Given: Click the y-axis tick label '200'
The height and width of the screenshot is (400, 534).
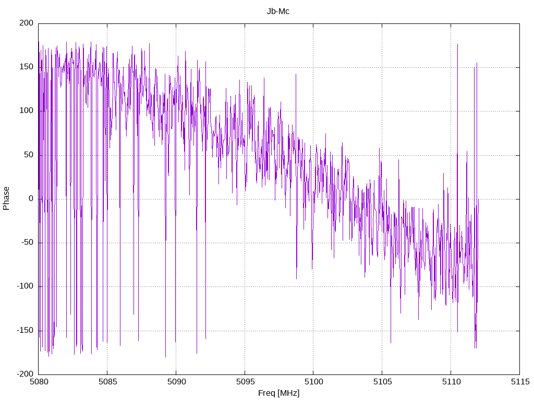Looking at the screenshot, I should [x=27, y=23].
